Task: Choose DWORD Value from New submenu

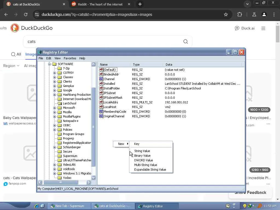Action: pyautogui.click(x=151, y=160)
